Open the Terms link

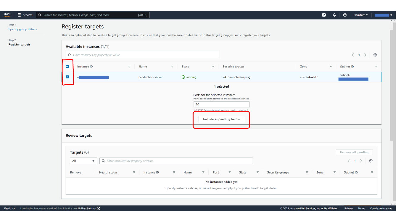(361, 208)
